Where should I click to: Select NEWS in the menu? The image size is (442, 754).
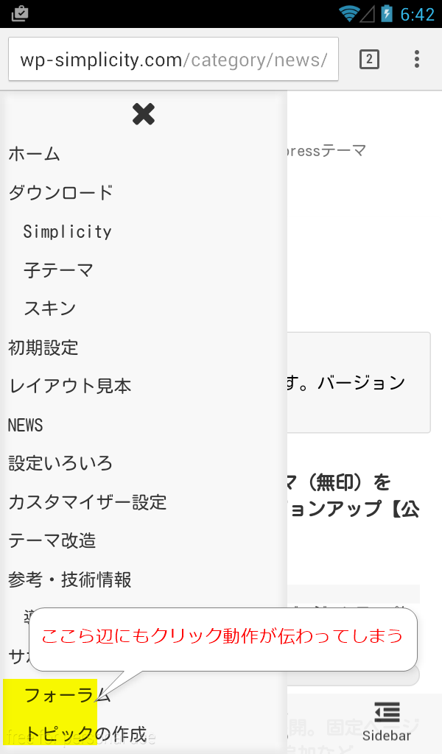tap(26, 425)
